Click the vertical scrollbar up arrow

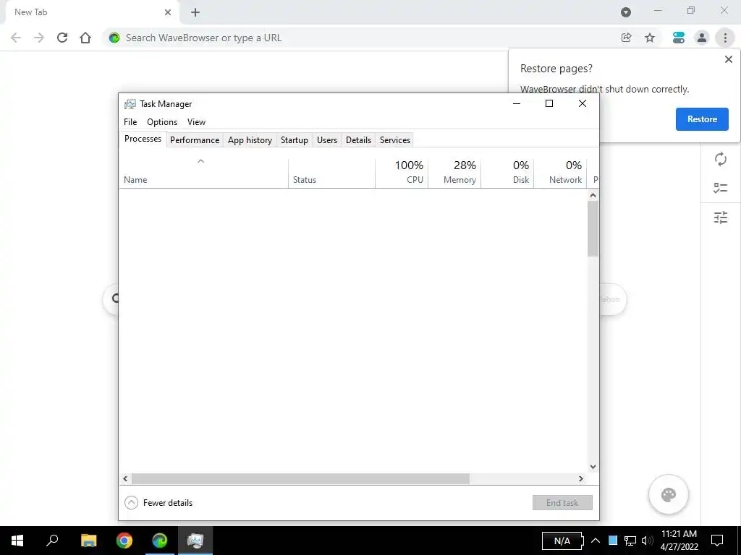pyautogui.click(x=593, y=195)
